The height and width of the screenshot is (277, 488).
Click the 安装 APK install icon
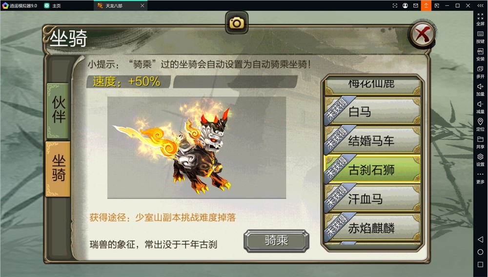(480, 55)
